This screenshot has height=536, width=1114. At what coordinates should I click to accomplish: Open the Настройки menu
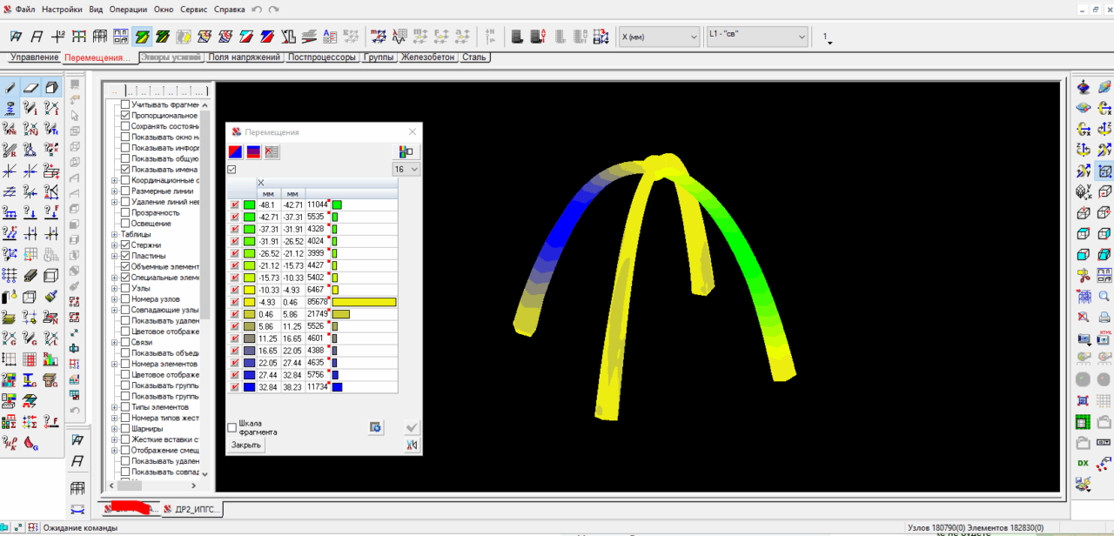pyautogui.click(x=62, y=9)
